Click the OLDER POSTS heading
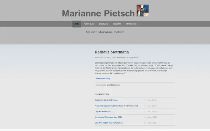 [102, 94]
